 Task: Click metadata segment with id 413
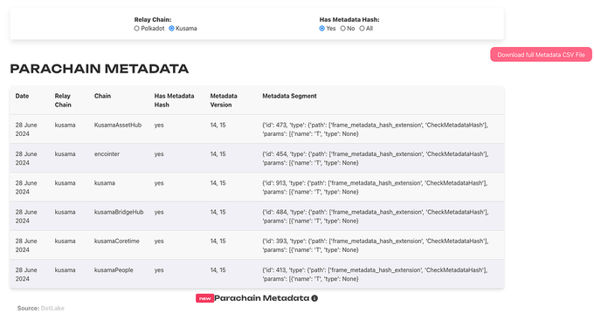(x=375, y=275)
